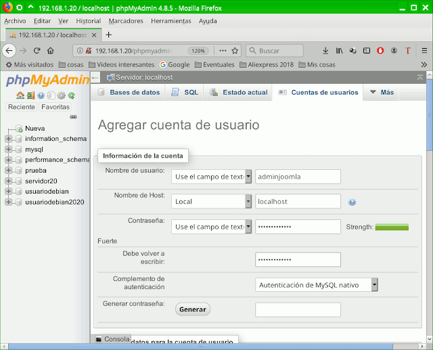Click the localhost host name field
Image resolution: width=433 pixels, height=350 pixels.
298,201
